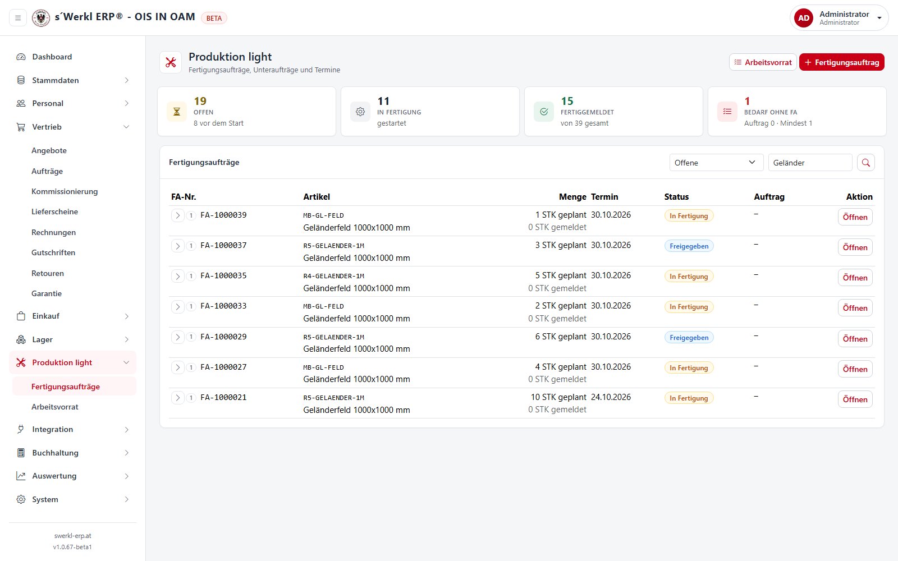Toggle the hamburger sidebar menu button

pyautogui.click(x=18, y=18)
